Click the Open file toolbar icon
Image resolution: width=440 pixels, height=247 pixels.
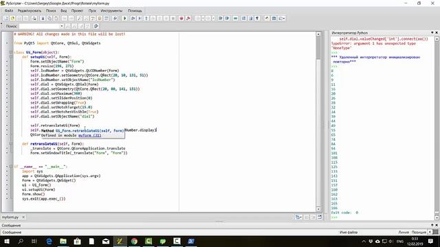point(12,19)
